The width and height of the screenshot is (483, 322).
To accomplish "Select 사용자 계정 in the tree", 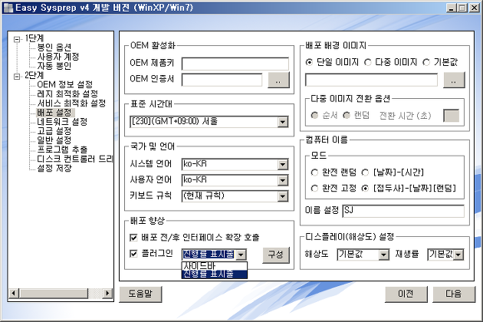I will [58, 57].
